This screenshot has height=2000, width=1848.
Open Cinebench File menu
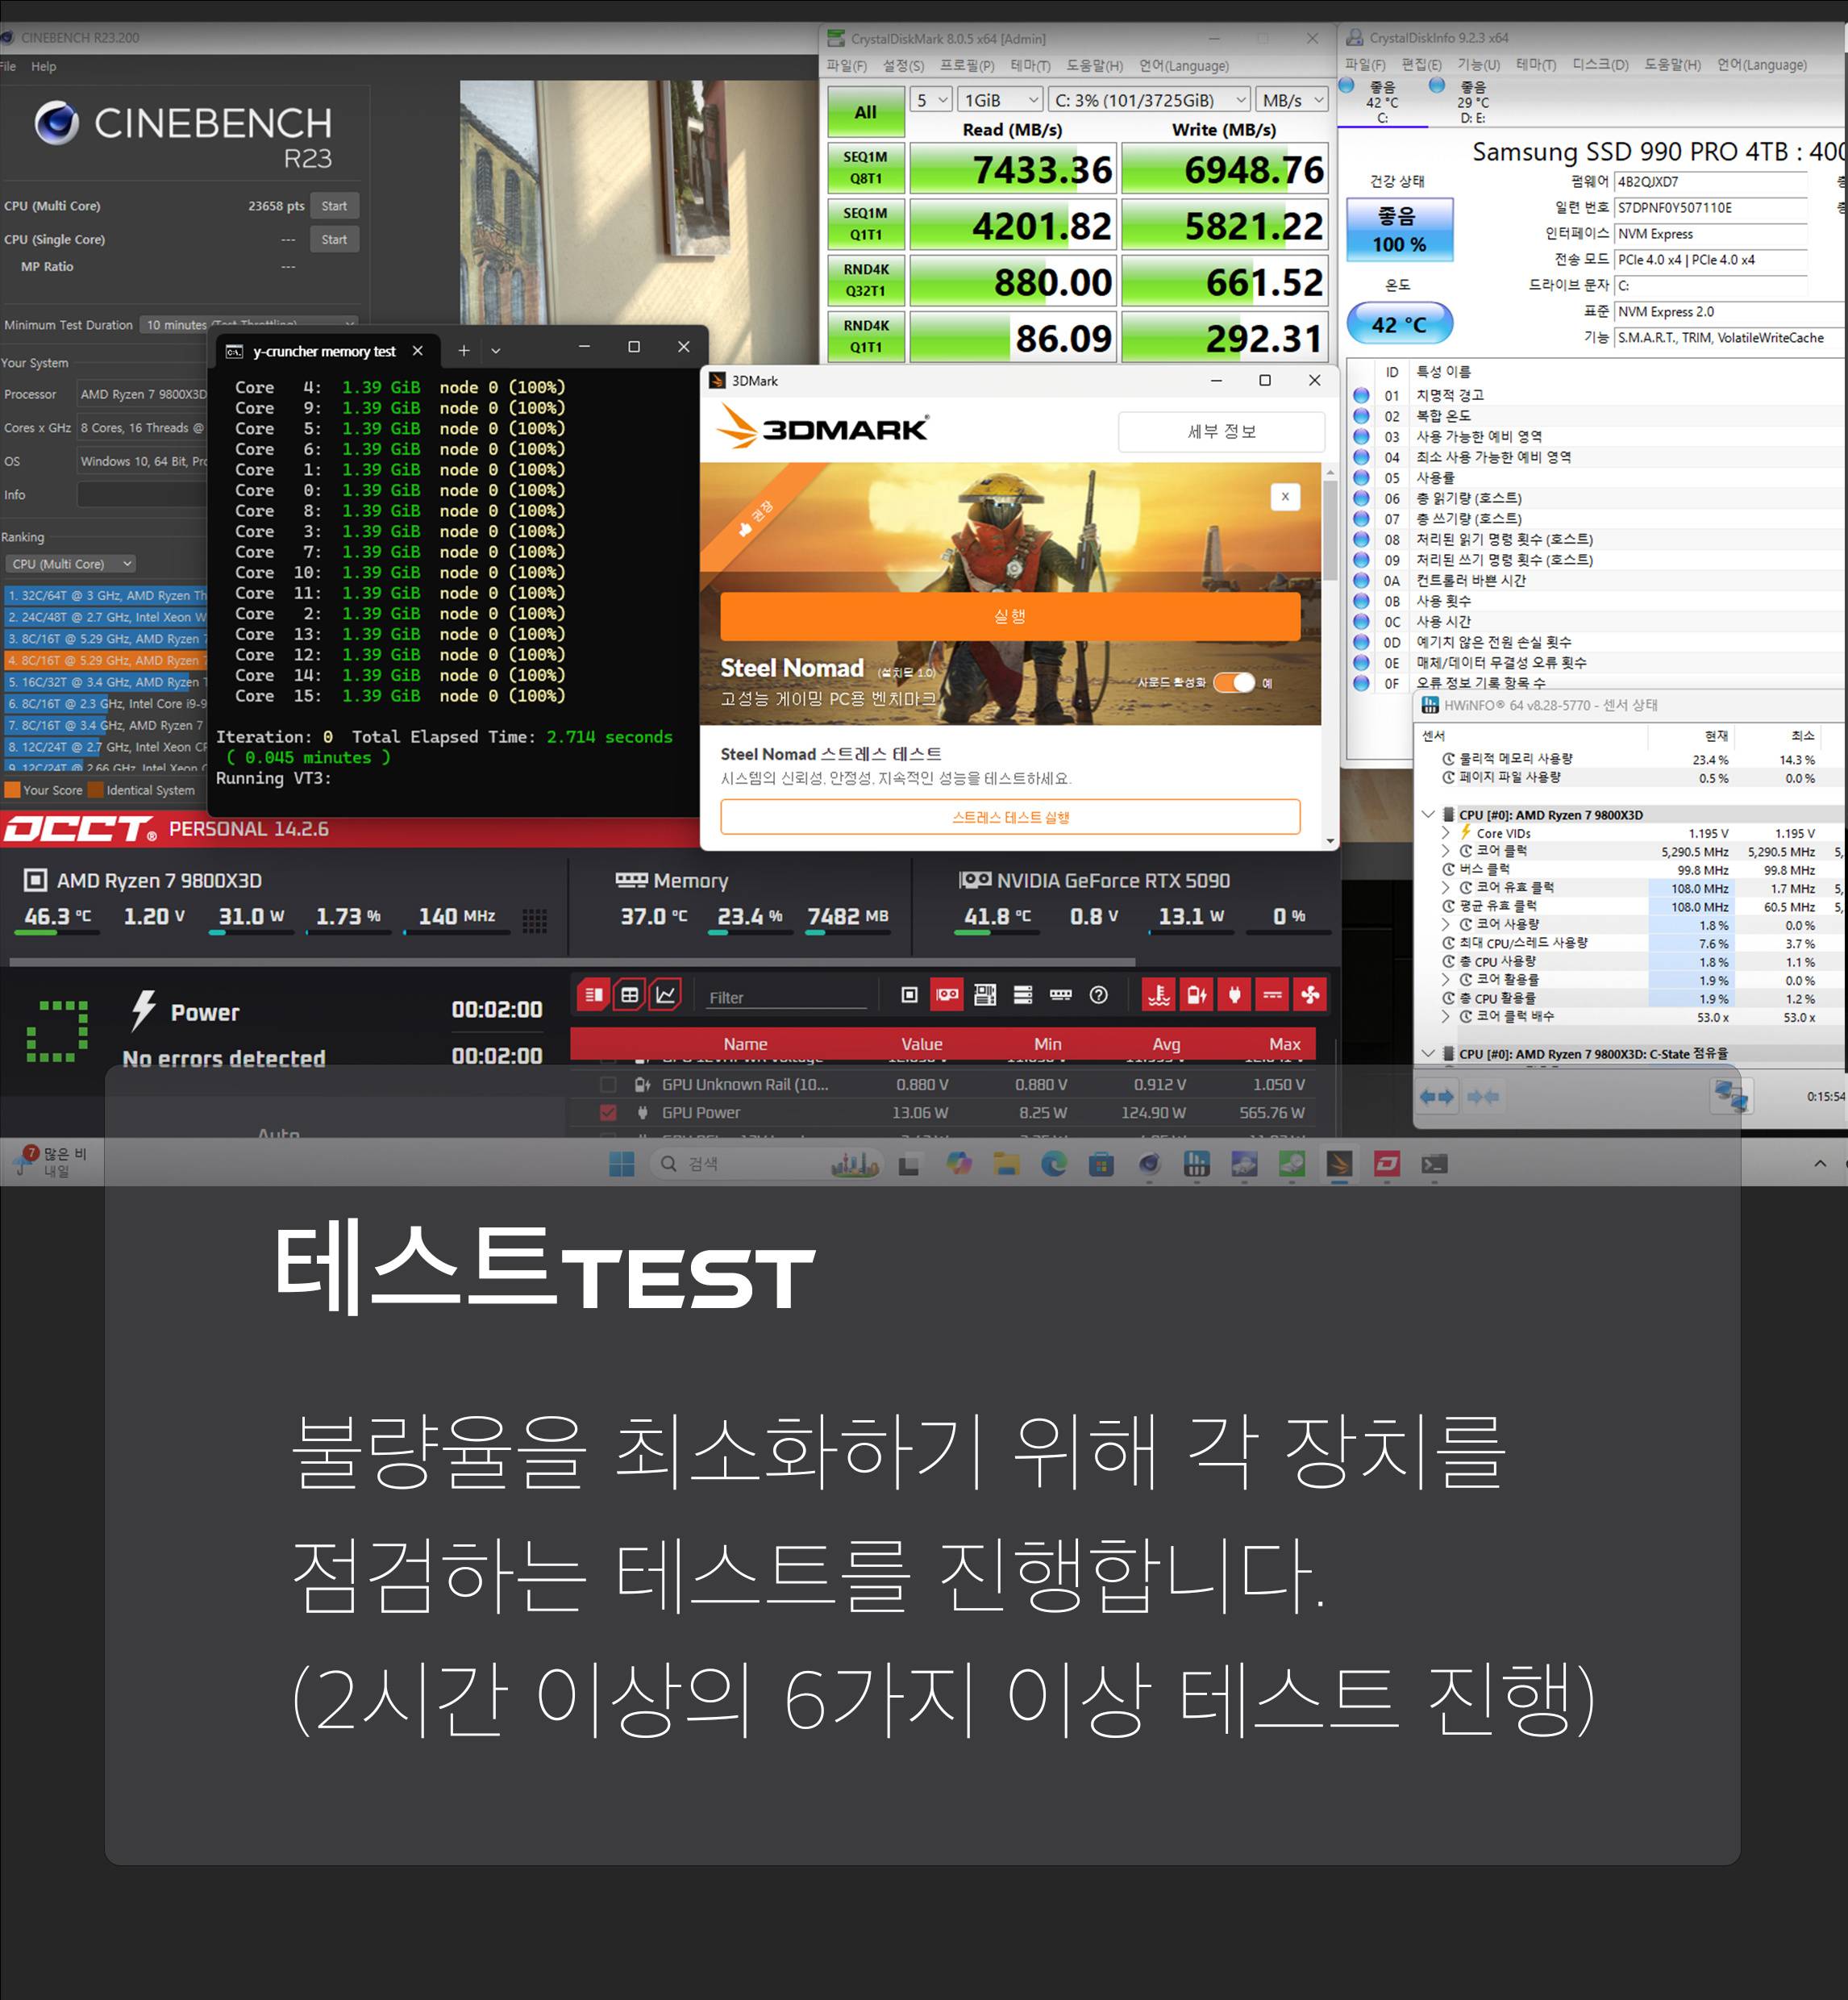click(8, 66)
